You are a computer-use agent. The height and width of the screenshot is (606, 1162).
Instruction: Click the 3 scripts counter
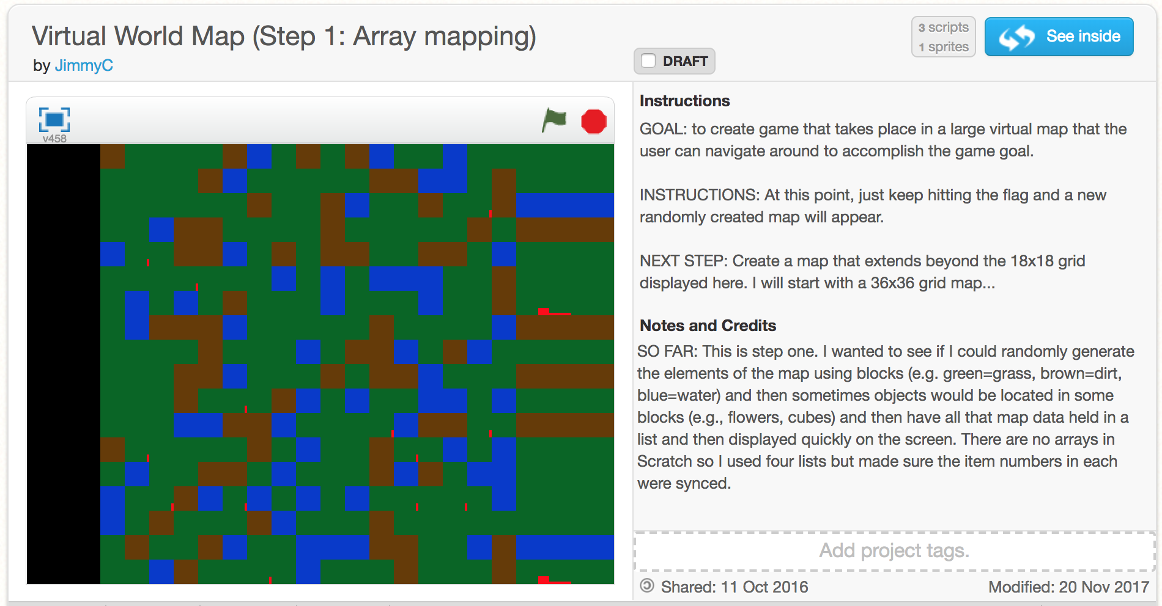(942, 27)
